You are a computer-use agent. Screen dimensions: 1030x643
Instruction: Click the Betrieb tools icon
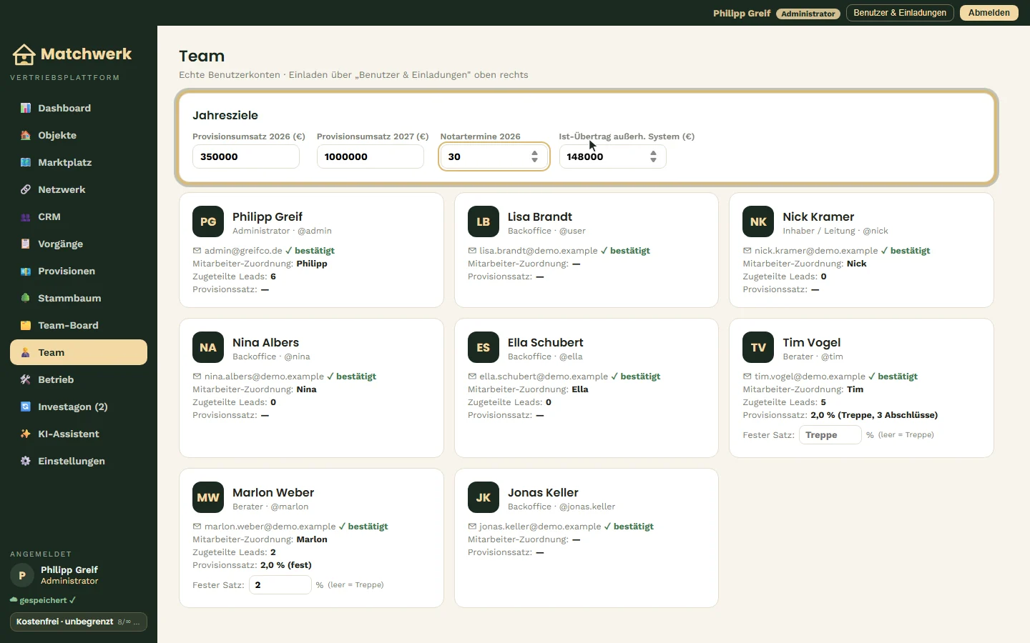(x=26, y=379)
